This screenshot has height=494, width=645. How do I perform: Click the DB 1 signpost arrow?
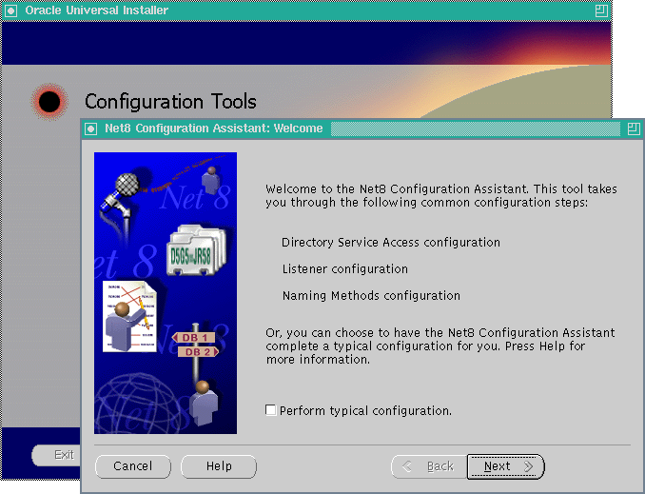pos(193,338)
